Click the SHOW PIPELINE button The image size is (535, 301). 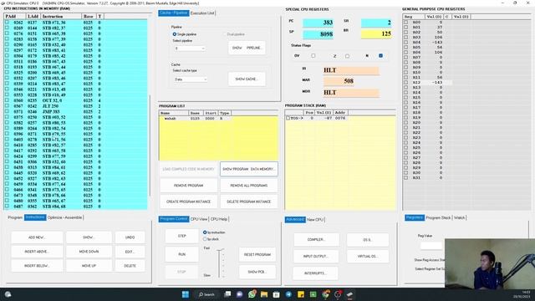point(247,48)
